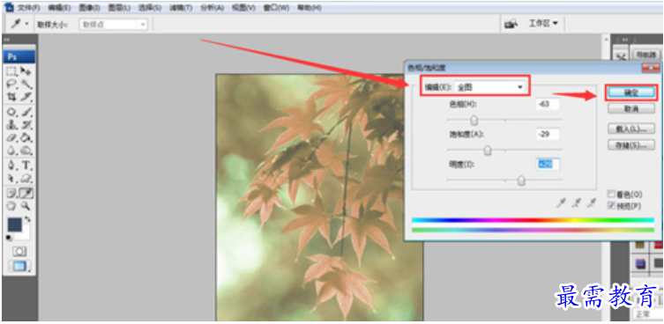Select the History Brush tool
Image resolution: width=664 pixels, height=324 pixels.
tap(26, 125)
